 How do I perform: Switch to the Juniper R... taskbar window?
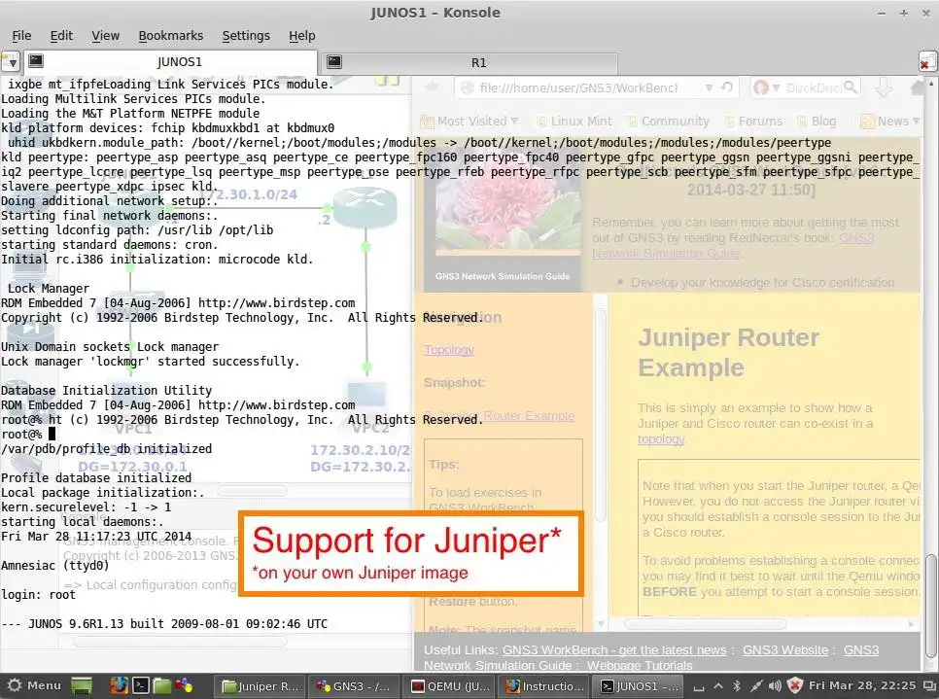click(260, 686)
